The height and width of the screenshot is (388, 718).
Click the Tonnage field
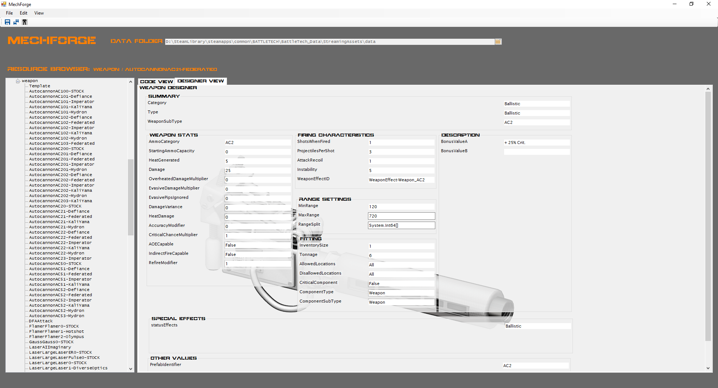click(401, 256)
